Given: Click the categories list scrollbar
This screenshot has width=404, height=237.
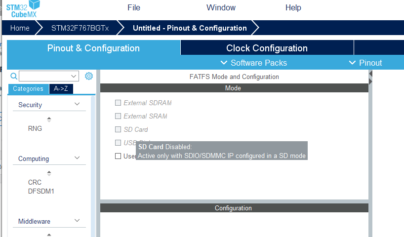Looking at the screenshot, I should (93, 166).
